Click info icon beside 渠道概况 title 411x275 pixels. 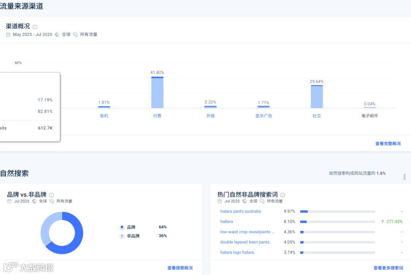[x=35, y=27]
